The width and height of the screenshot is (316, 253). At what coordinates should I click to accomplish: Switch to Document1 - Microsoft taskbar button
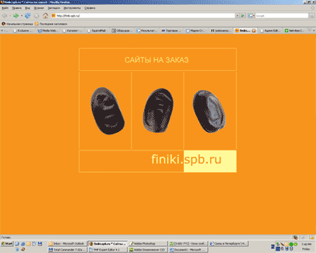click(x=188, y=249)
